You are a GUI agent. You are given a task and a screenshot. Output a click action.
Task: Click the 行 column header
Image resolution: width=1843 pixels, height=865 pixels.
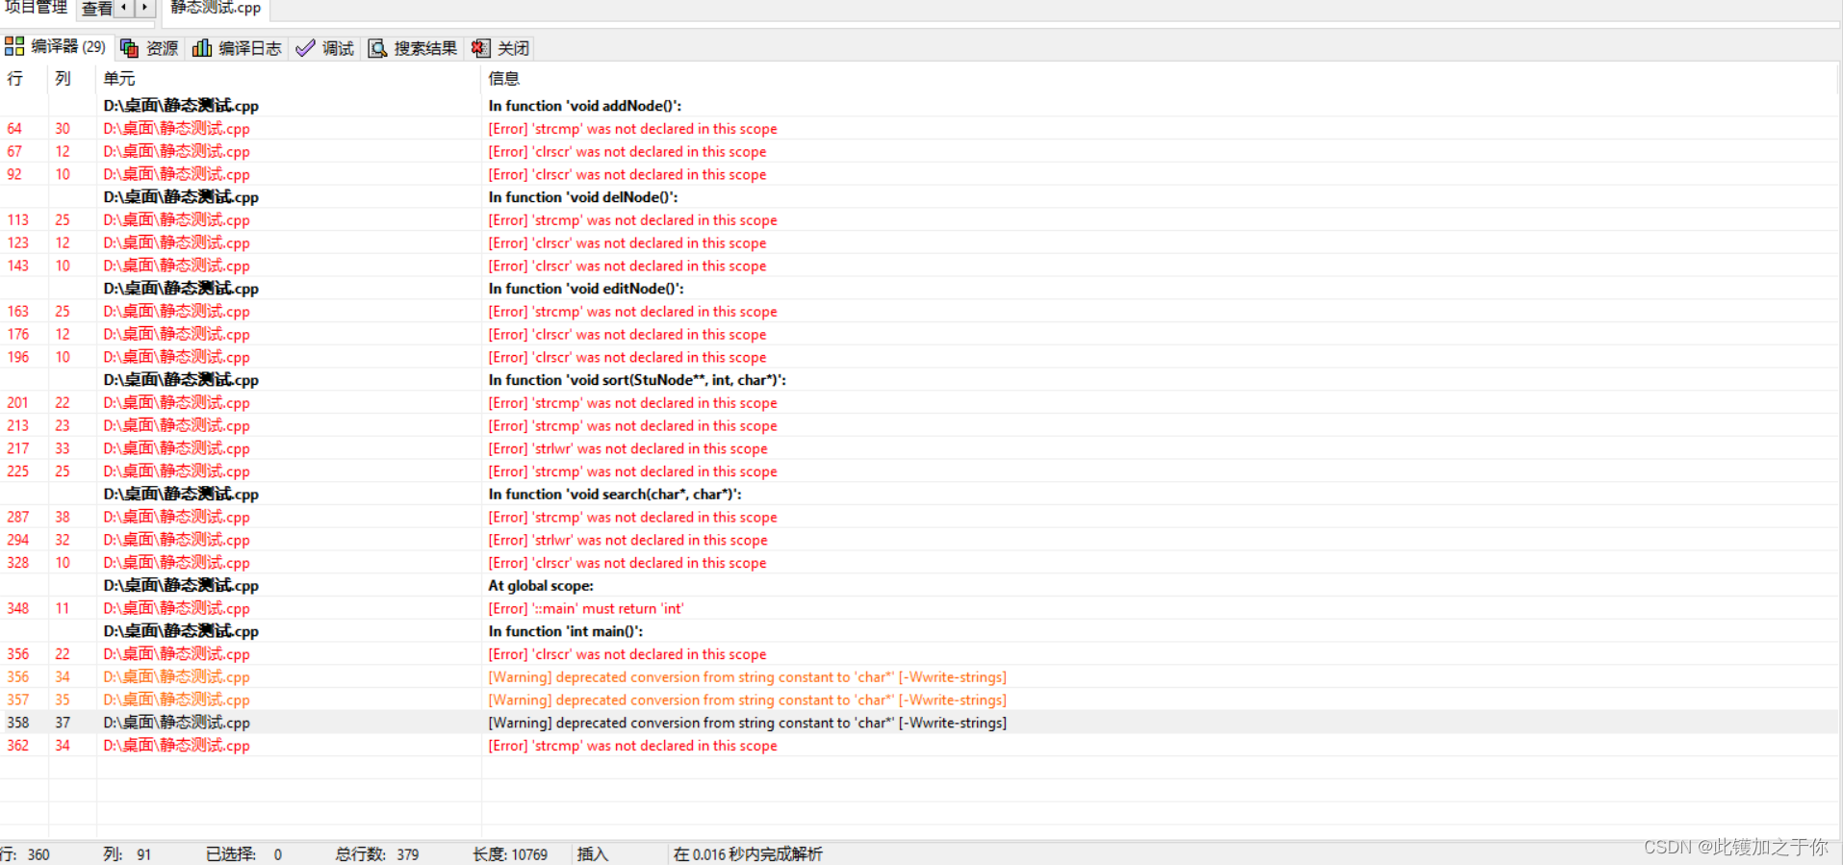coord(24,79)
